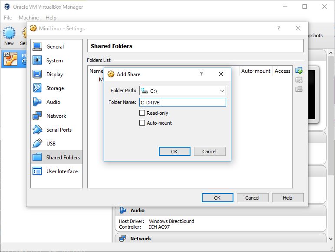This screenshot has width=335, height=252.
Task: Open the File menu
Action: pyautogui.click(x=8, y=17)
